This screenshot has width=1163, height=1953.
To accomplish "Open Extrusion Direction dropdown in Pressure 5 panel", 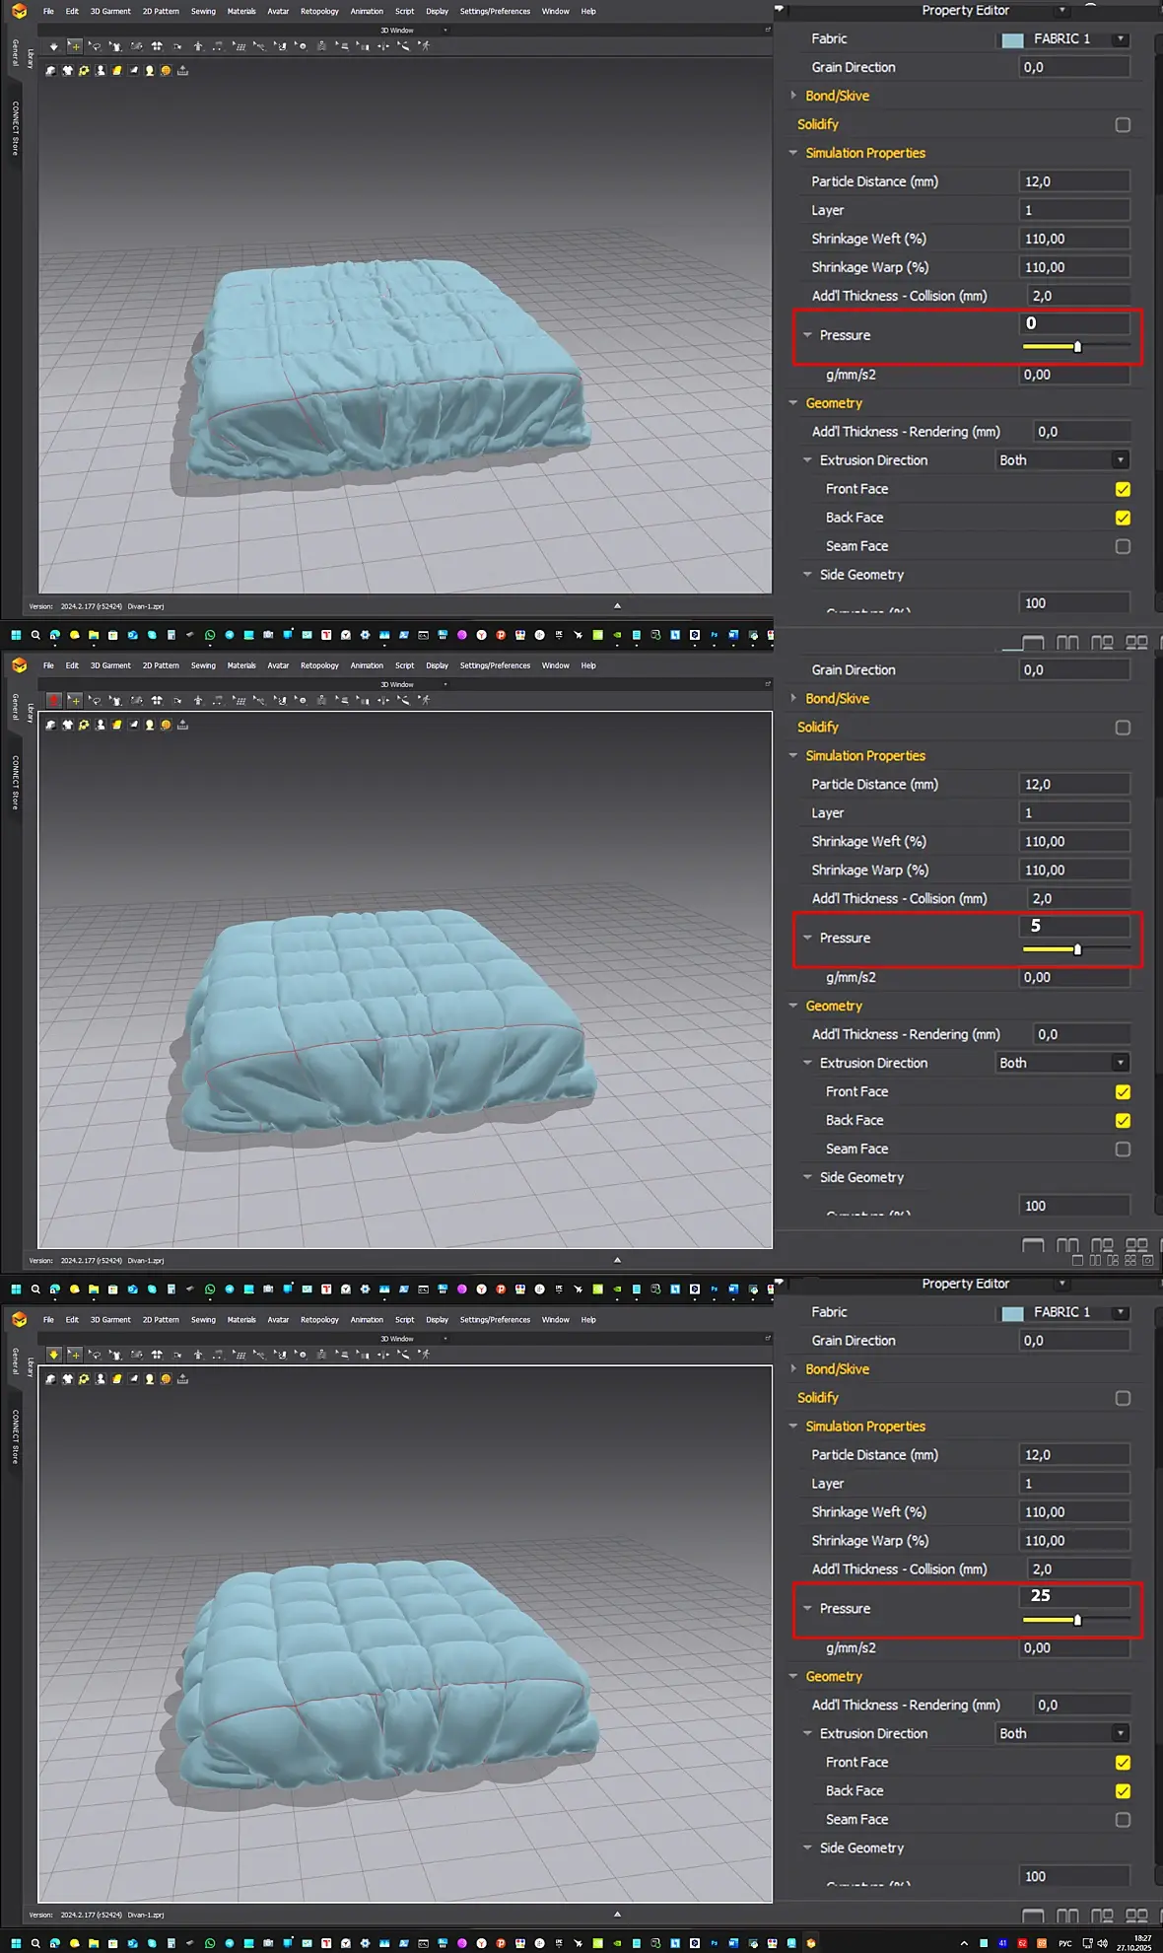I will pyautogui.click(x=1062, y=1063).
